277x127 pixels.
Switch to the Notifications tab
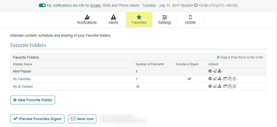(x=87, y=20)
